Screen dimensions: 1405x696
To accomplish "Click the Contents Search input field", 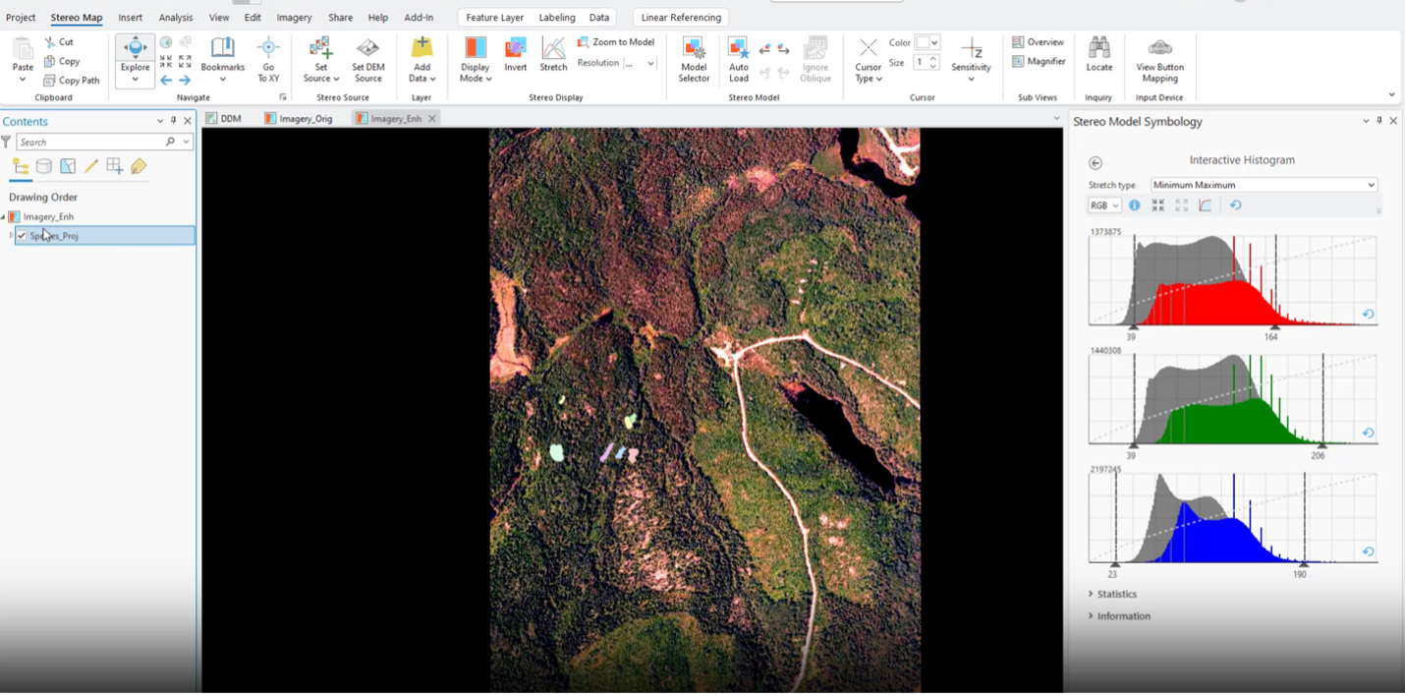I will [x=90, y=142].
